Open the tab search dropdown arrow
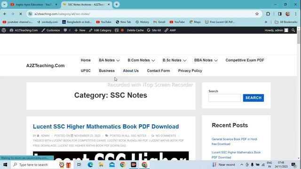The width and height of the screenshot is (301, 169). 4,4
